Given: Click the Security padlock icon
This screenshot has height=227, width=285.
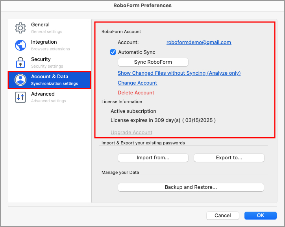Looking at the screenshot, I should tap(20, 63).
